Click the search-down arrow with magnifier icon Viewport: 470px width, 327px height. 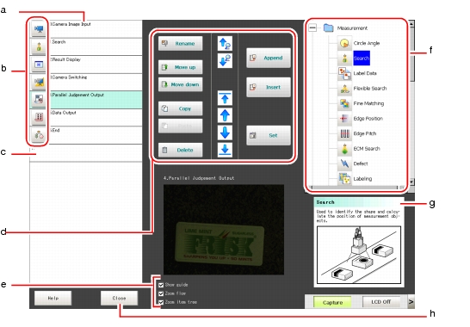225,60
